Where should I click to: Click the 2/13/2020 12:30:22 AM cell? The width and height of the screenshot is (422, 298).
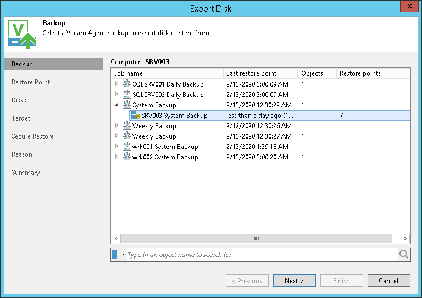point(259,105)
